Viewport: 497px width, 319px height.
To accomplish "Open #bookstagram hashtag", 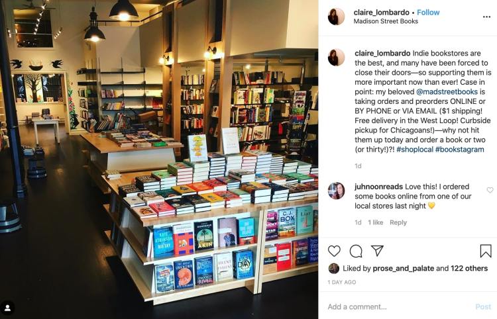I will coord(460,150).
